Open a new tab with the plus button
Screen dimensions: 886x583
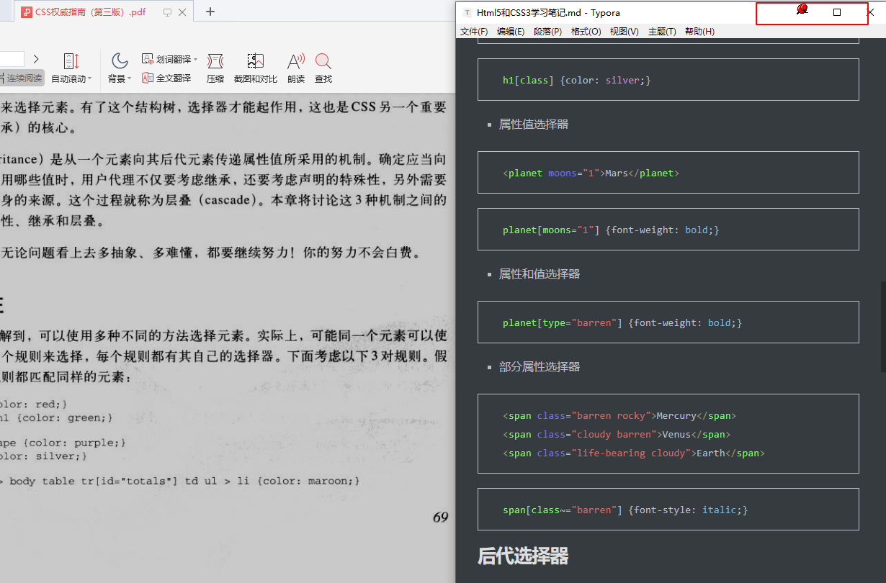click(210, 12)
